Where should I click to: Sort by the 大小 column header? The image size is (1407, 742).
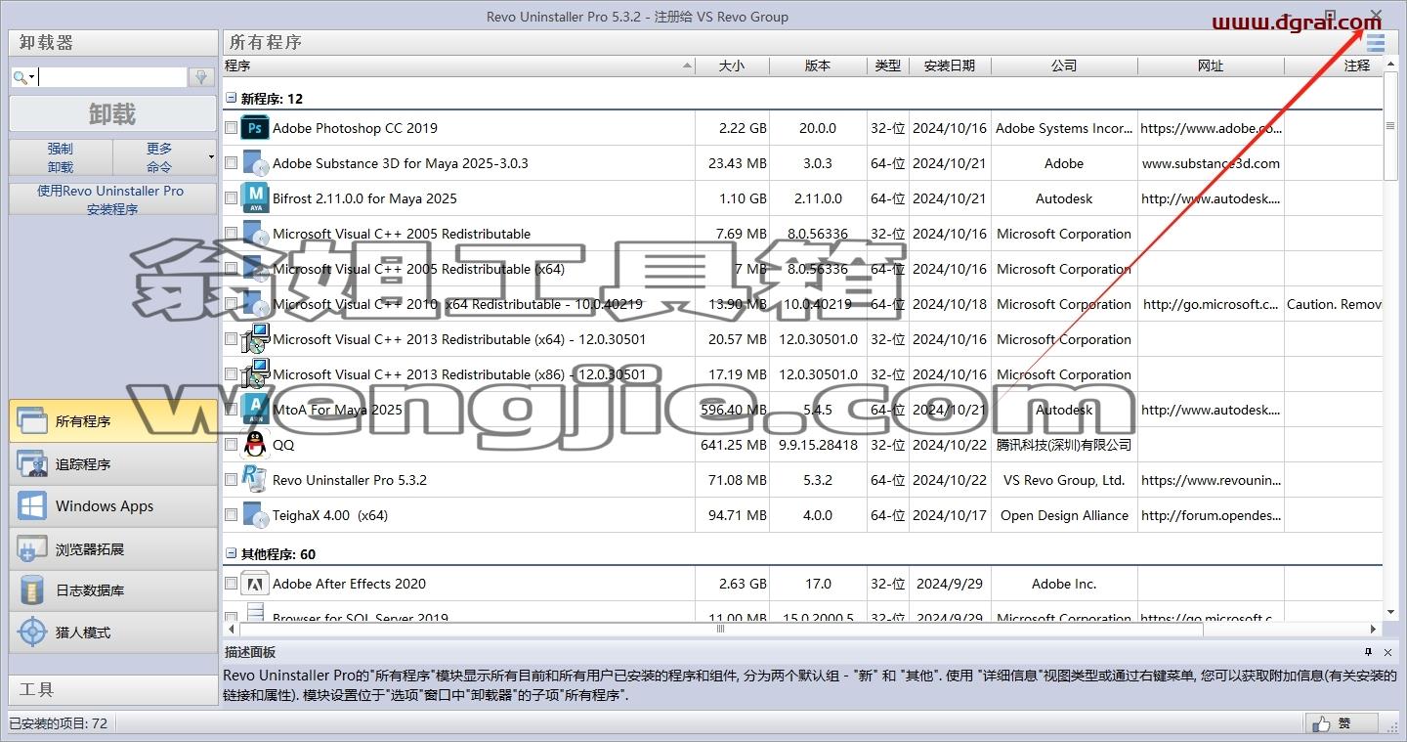point(732,65)
